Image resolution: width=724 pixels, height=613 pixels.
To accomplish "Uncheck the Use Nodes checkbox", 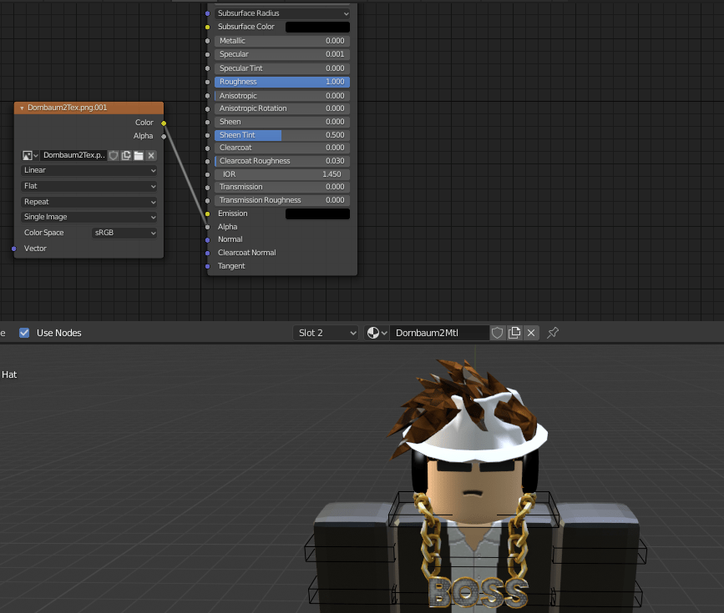I will point(24,332).
